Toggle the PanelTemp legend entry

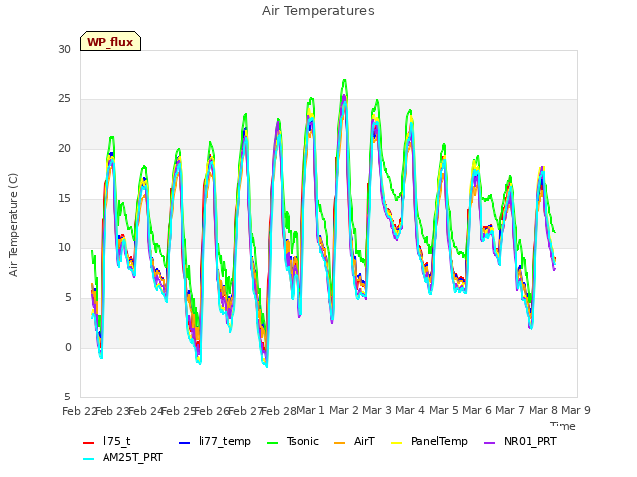(429, 441)
